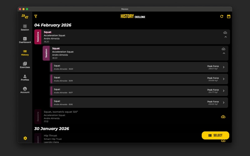Open the Hip Thrust session entry
Screen dimensions: 250x156
tap(132, 138)
